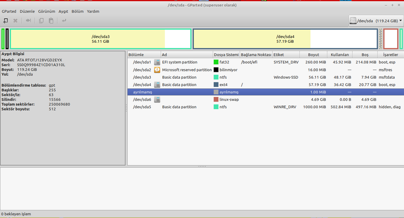Click the Paste partition toolbar icon
The image size is (404, 218).
tap(51, 21)
